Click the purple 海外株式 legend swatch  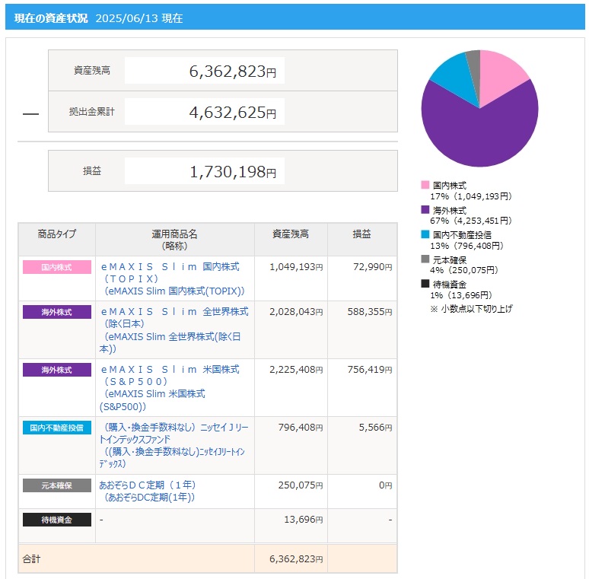pos(425,210)
